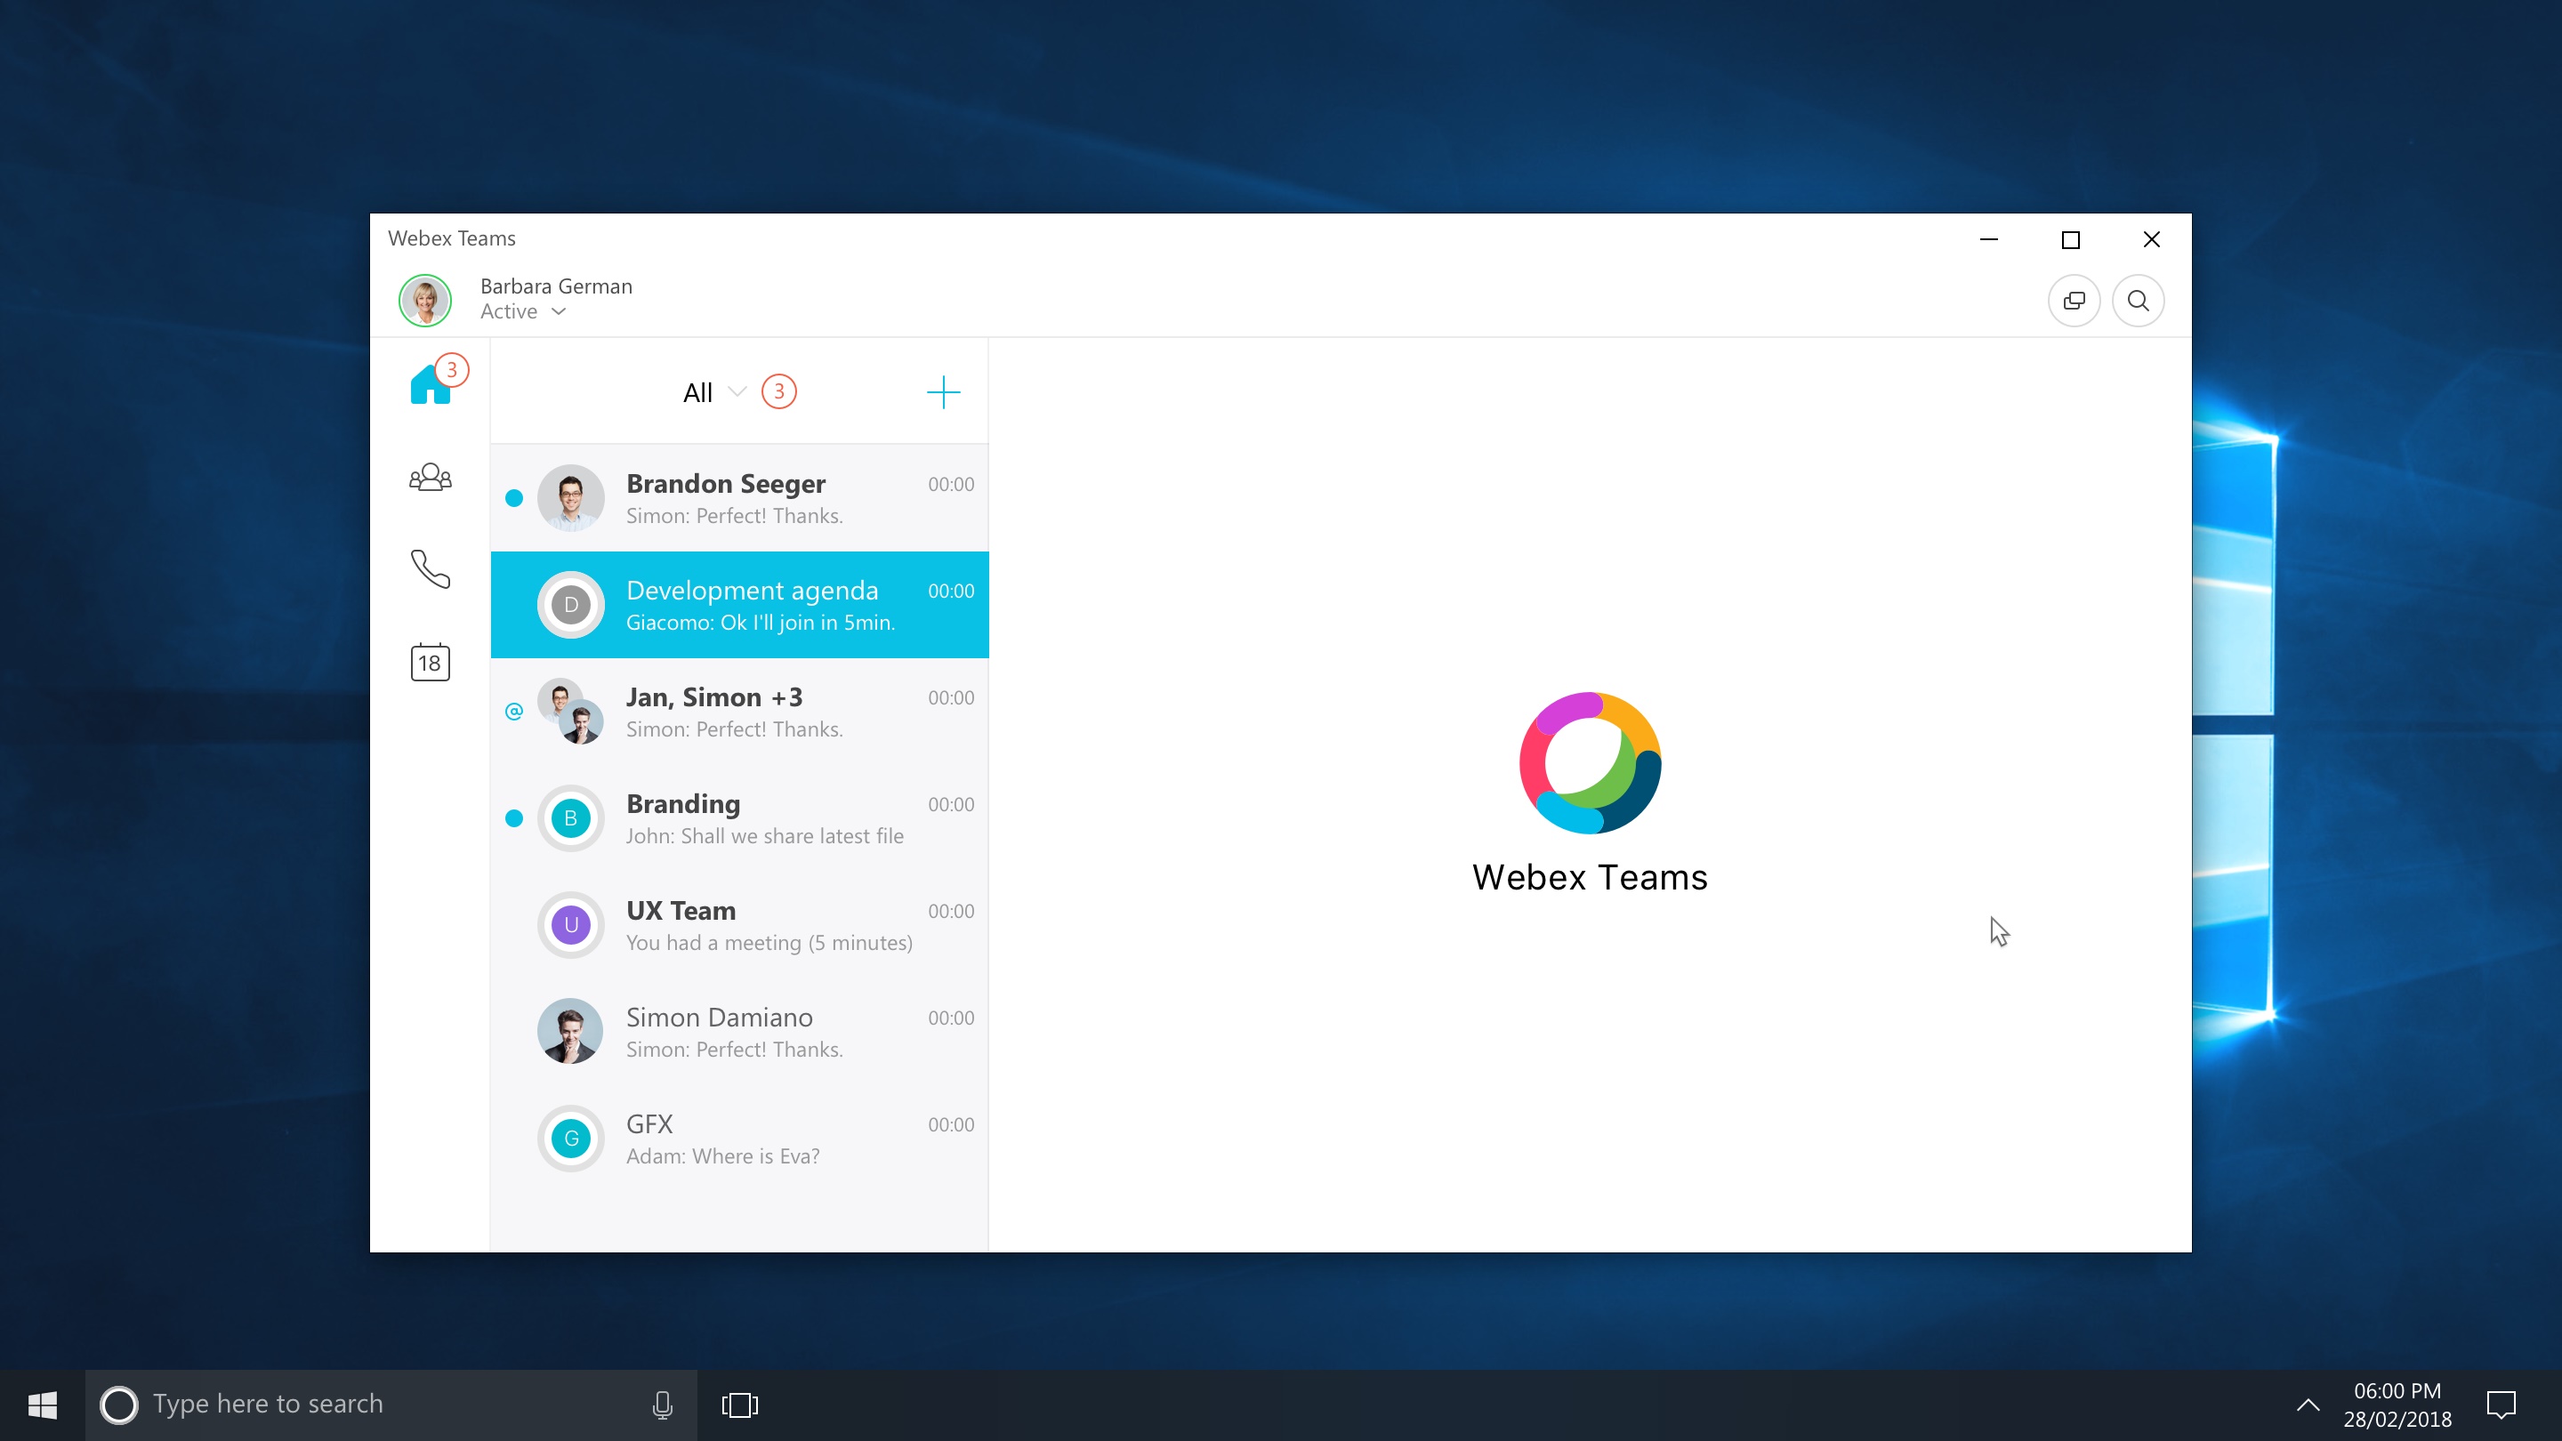Open Brandon Seeger conversation
Viewport: 2562px width, 1441px height.
click(x=739, y=498)
